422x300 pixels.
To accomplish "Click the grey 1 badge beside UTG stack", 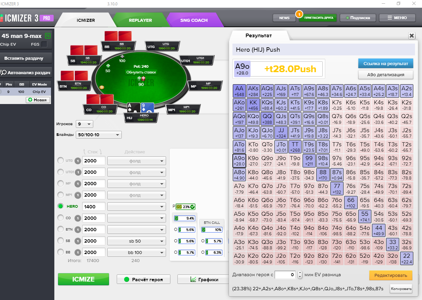I will click(78, 161).
